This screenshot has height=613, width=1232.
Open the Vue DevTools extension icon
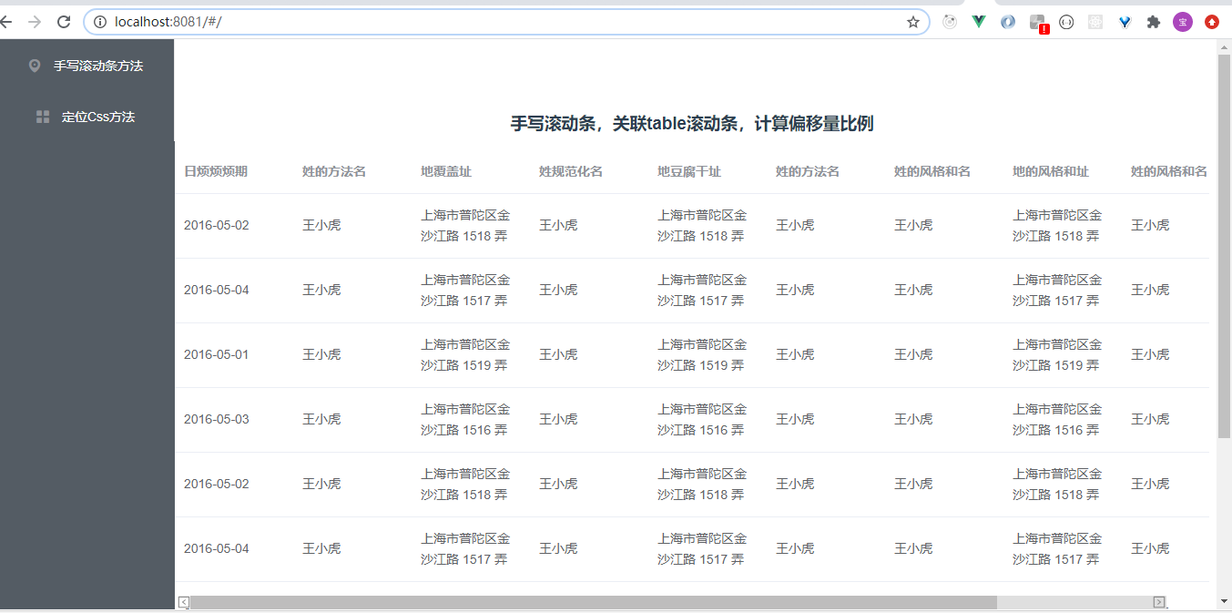pos(978,21)
